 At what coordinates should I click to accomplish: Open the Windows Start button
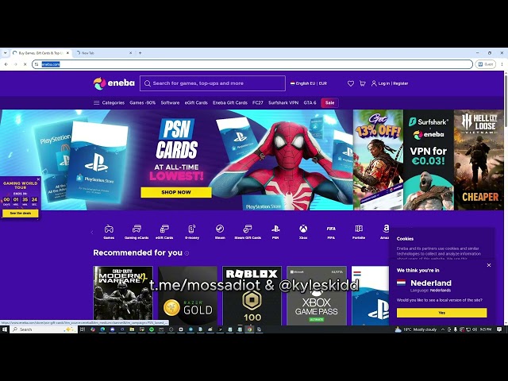click(x=5, y=329)
